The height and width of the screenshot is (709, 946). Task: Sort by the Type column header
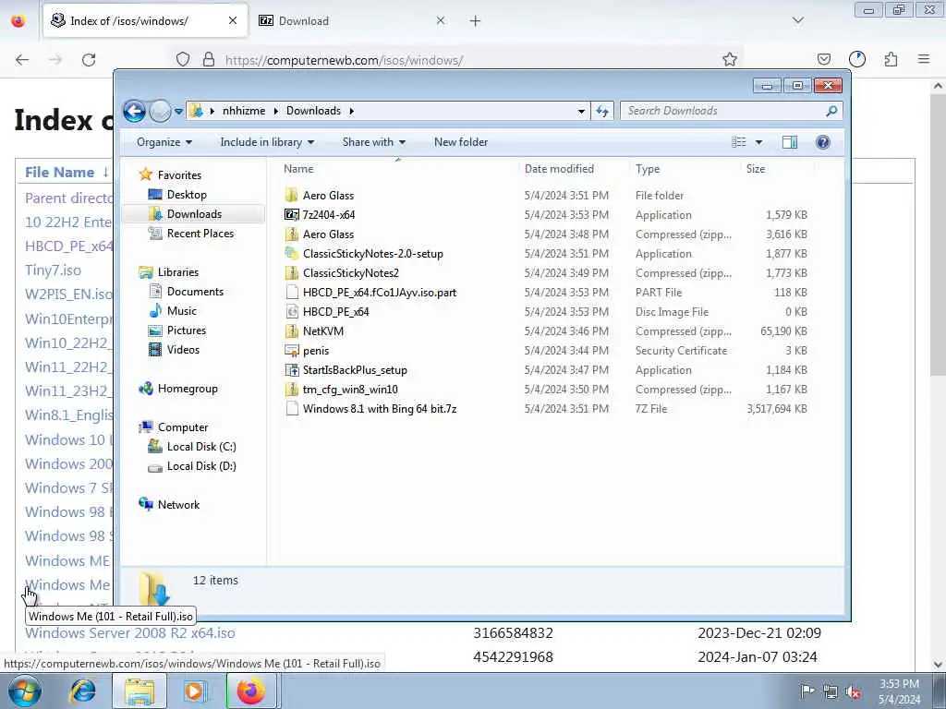point(648,169)
